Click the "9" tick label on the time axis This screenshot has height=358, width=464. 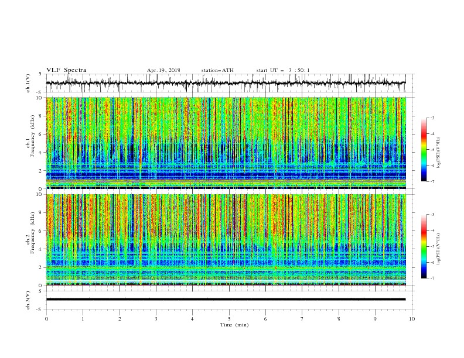pos(375,319)
